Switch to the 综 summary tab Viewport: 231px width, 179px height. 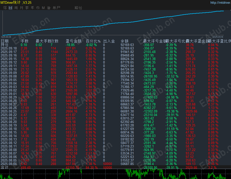point(5,8)
